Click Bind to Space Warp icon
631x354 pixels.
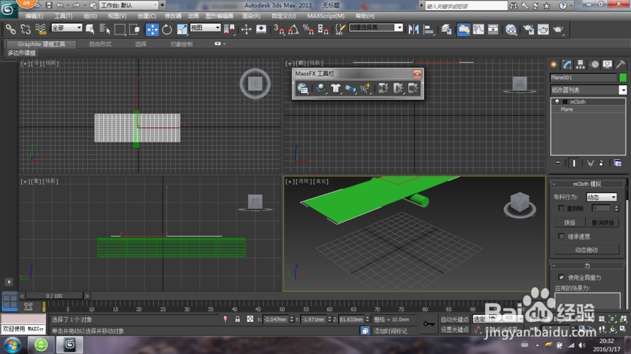click(40, 30)
